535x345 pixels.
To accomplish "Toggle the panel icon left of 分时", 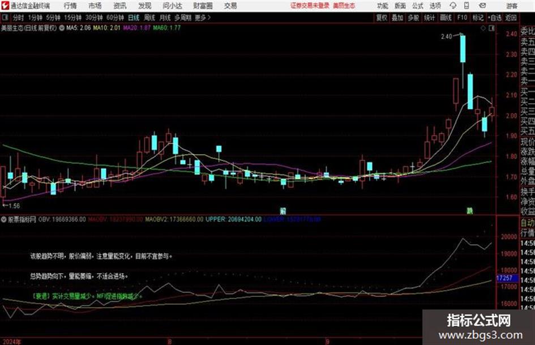I will [x=5, y=18].
